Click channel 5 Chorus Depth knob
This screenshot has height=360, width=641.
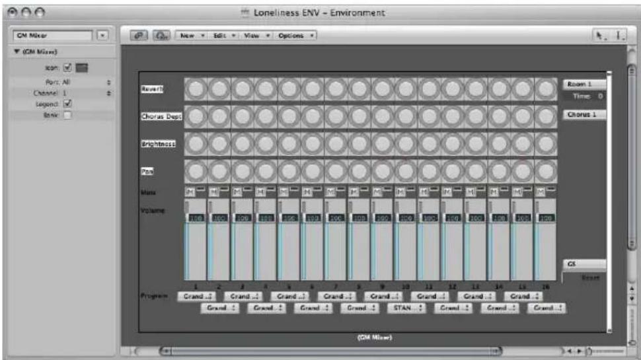point(289,116)
